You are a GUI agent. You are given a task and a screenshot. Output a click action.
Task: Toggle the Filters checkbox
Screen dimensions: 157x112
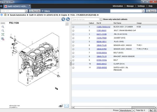[x=42, y=11]
